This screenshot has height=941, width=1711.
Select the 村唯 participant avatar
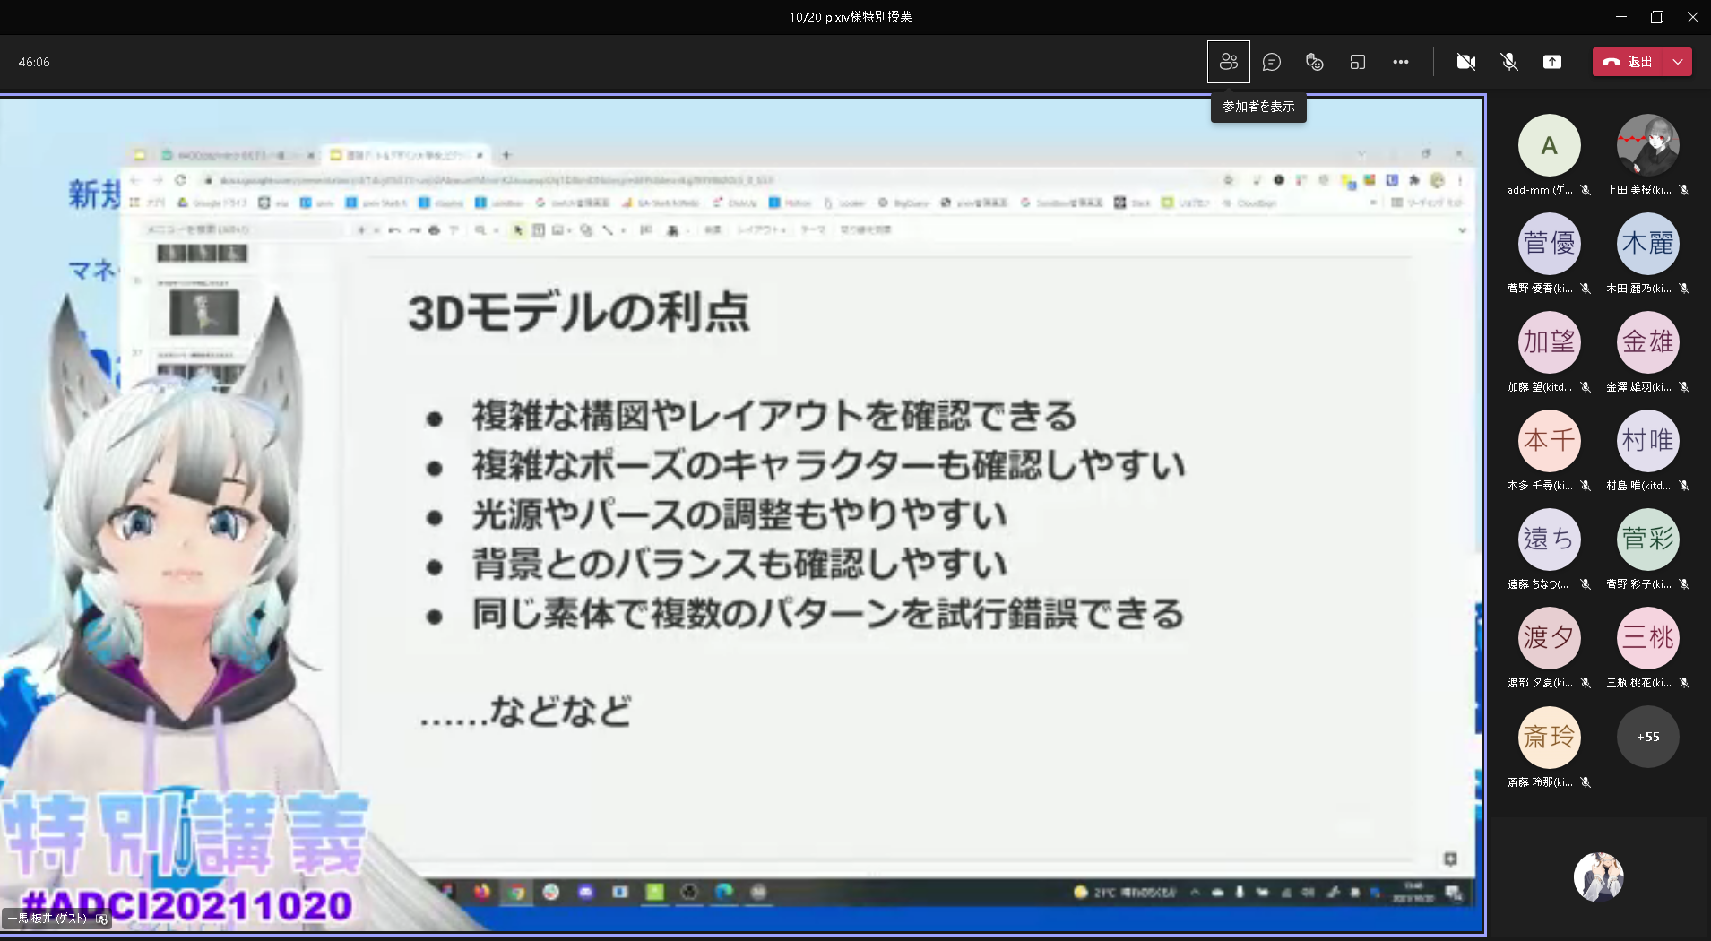pyautogui.click(x=1647, y=441)
